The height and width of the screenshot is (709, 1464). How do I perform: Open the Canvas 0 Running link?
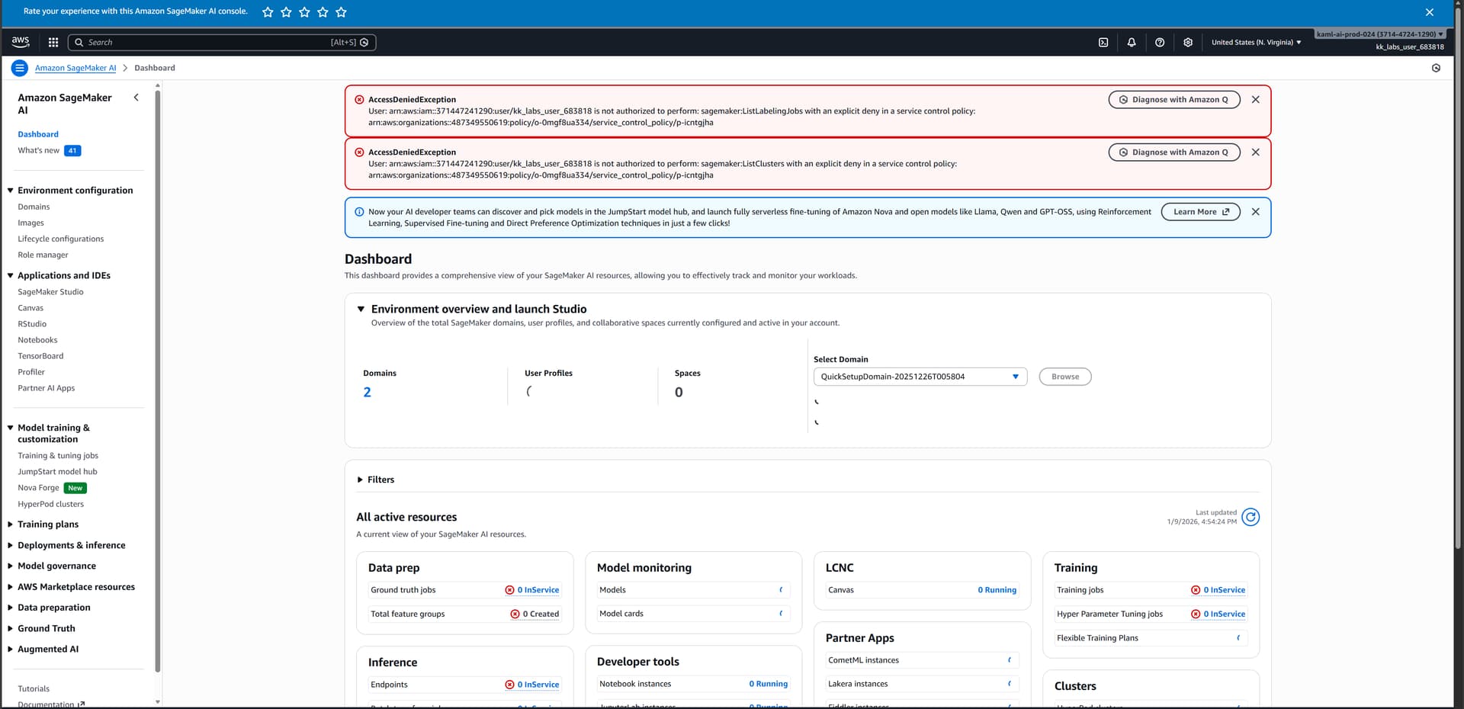pyautogui.click(x=997, y=590)
